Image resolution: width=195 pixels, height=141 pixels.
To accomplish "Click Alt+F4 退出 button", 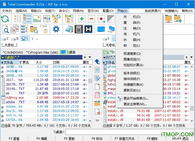I will (180, 138).
